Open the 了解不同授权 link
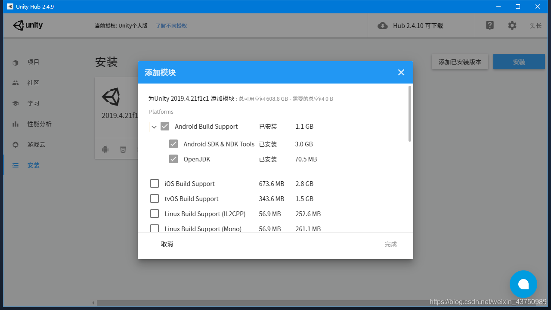 click(x=171, y=26)
